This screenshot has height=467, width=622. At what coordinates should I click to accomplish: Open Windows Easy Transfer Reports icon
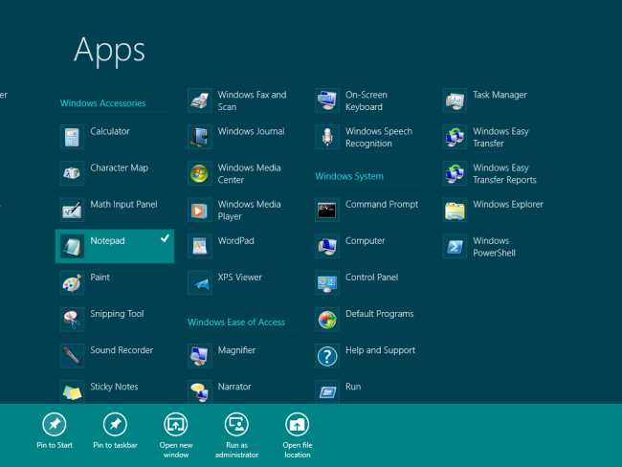[455, 173]
